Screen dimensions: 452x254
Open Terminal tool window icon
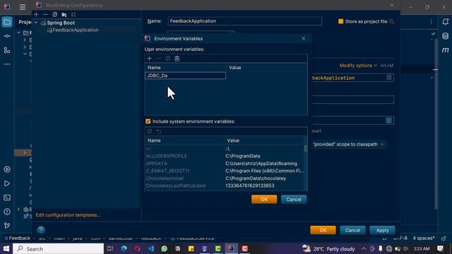point(7,198)
